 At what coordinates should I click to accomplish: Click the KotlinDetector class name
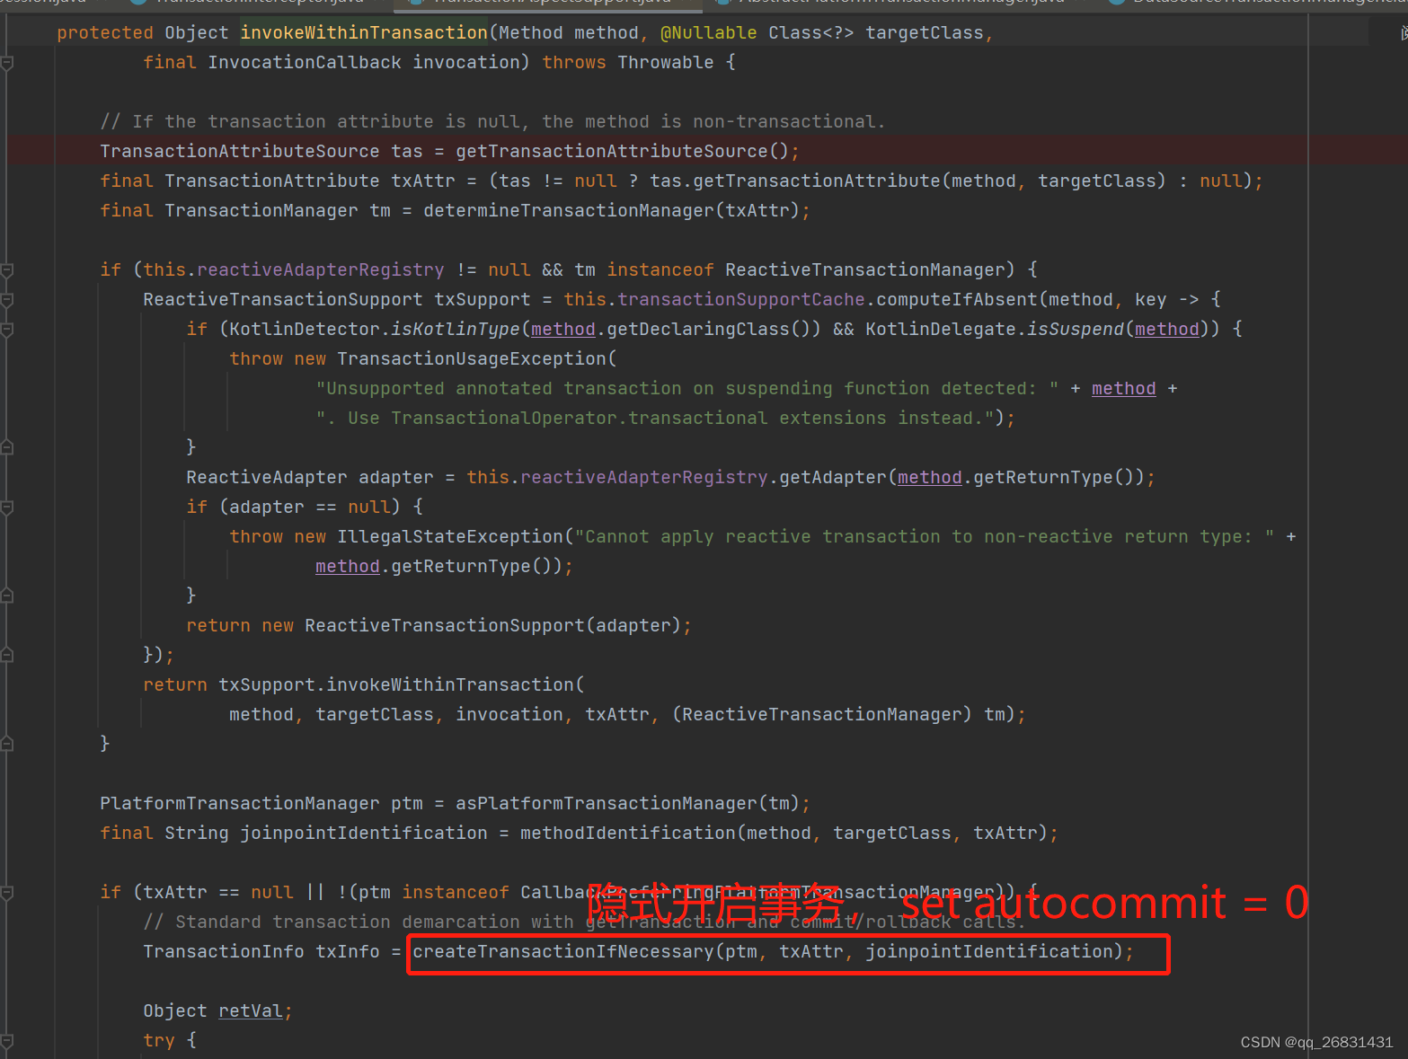coord(305,330)
